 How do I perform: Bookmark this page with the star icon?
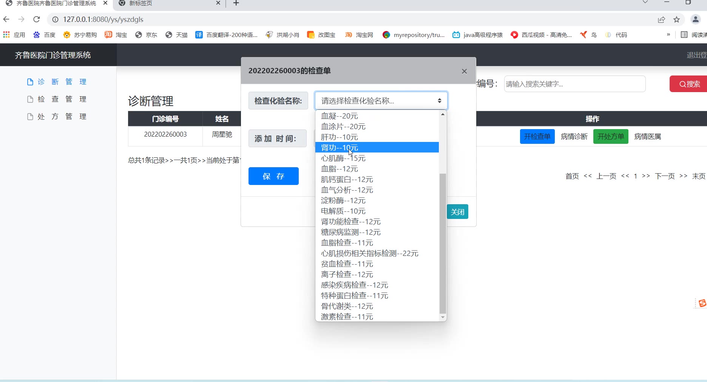click(x=676, y=20)
